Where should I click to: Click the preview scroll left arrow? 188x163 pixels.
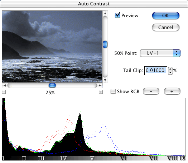point(5,85)
